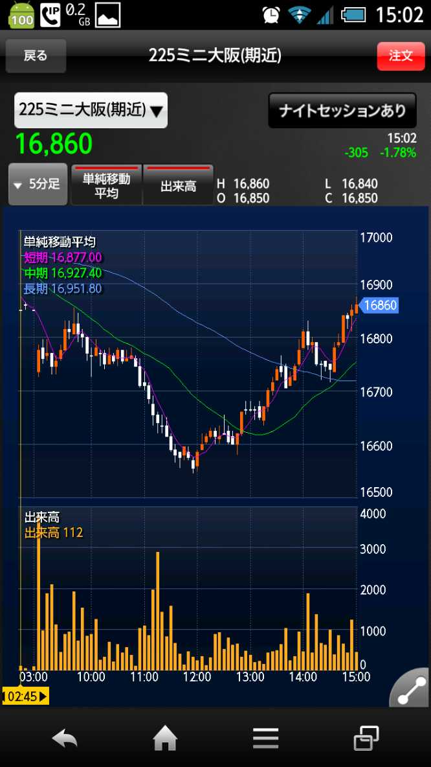The image size is (431, 767).
Task: Tap the Wi-Fi status bar icon
Action: (299, 14)
